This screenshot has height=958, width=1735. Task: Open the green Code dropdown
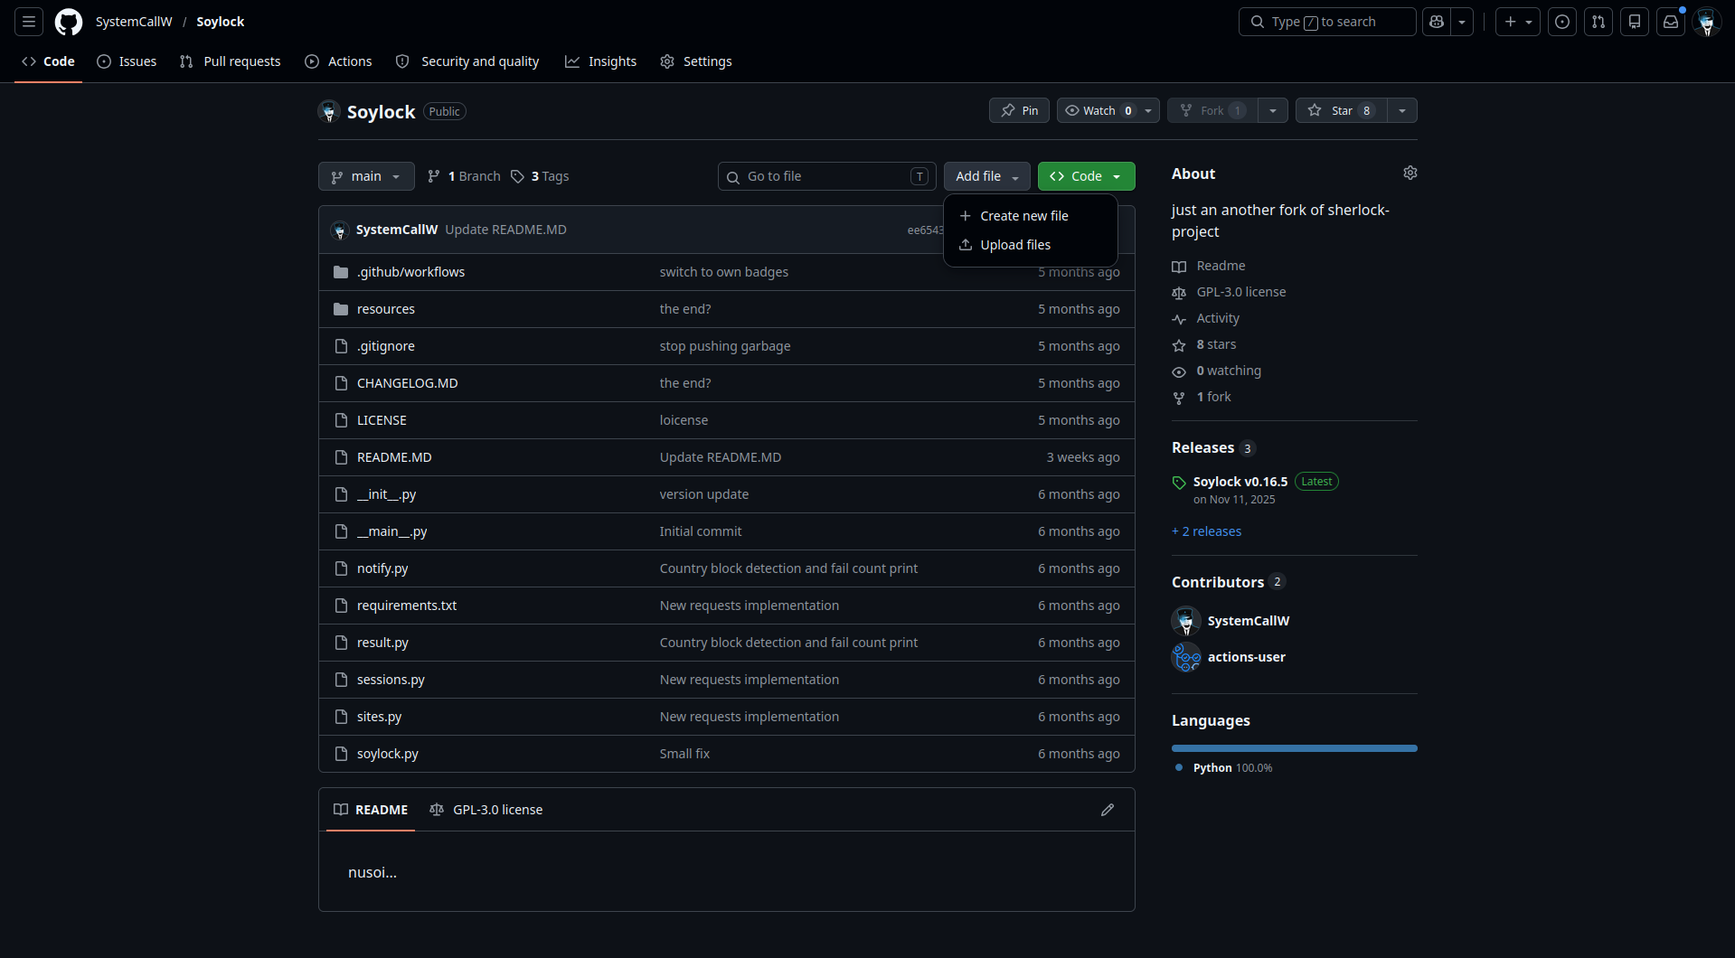[1086, 176]
